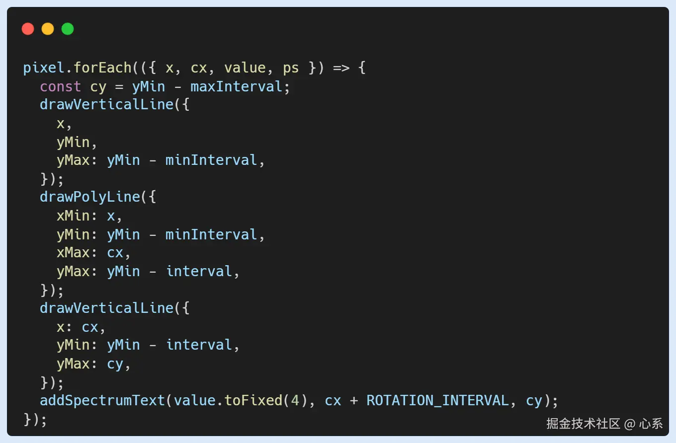The image size is (676, 443).
Task: Click the 心系 author name
Action: tap(651, 423)
